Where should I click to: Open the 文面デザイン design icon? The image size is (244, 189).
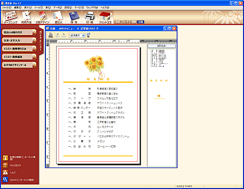pos(42,17)
